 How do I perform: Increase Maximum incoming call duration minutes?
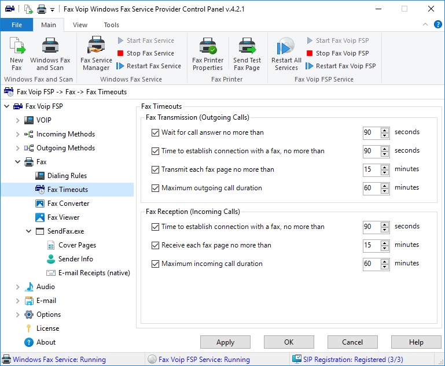pyautogui.click(x=385, y=261)
